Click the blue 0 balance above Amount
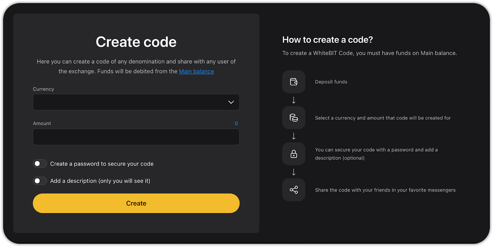Screen dimensions: 493x247 click(x=236, y=123)
